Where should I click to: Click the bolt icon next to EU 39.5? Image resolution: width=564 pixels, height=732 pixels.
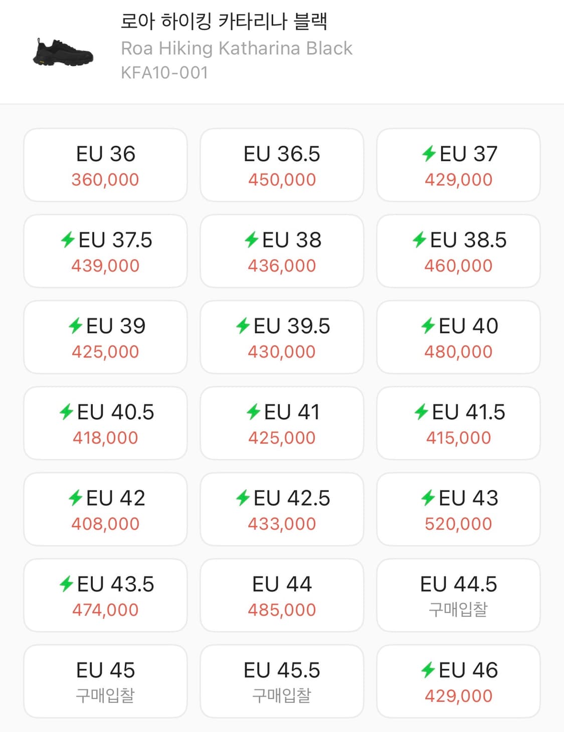[243, 326]
